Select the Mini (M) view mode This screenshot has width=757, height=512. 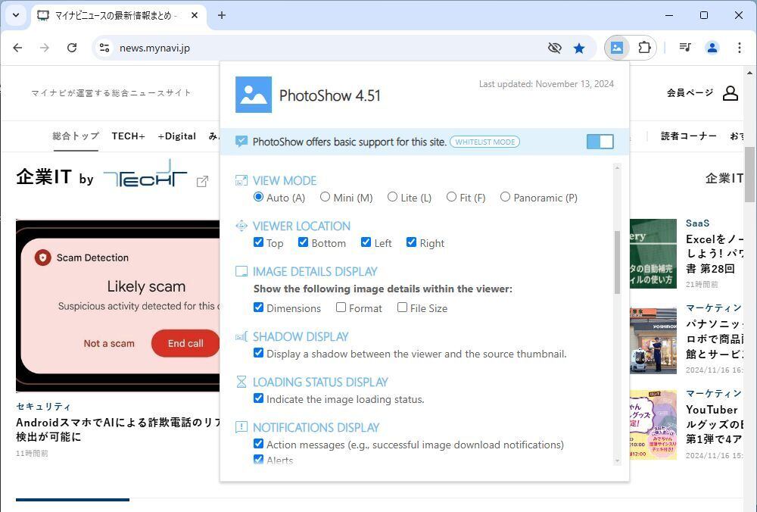[x=325, y=197]
